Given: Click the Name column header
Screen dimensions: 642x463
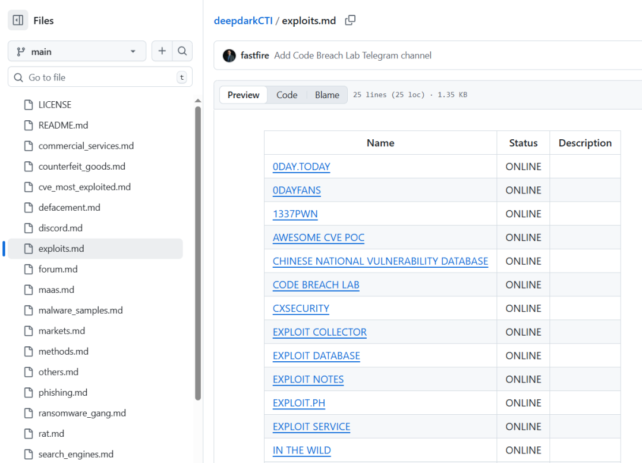Looking at the screenshot, I should (380, 143).
